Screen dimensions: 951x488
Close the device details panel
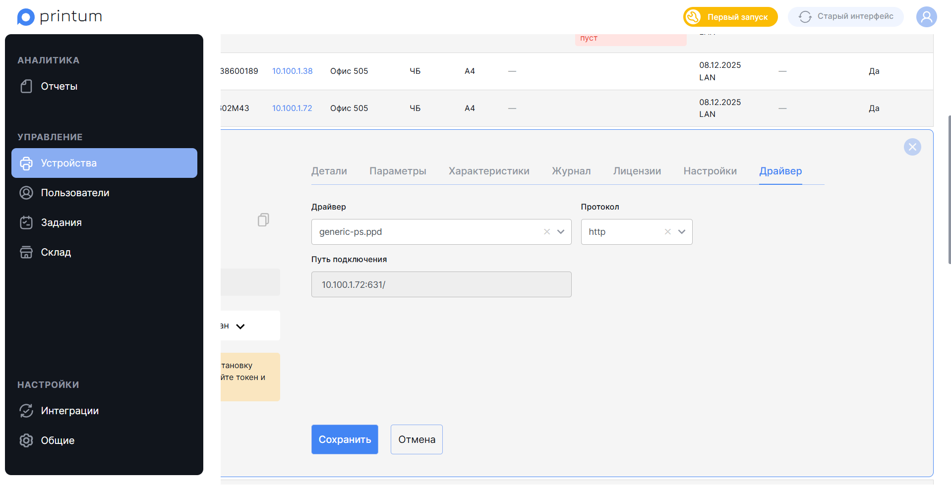(912, 147)
